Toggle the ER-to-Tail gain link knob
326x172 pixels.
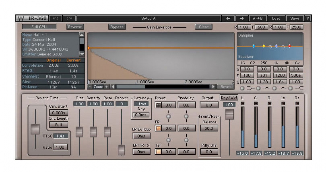[168, 140]
